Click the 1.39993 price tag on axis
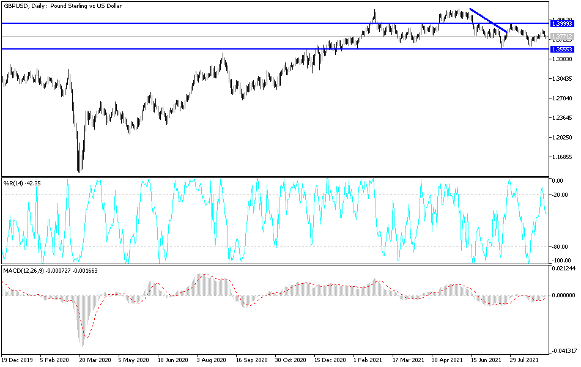581x367 pixels. click(x=563, y=24)
